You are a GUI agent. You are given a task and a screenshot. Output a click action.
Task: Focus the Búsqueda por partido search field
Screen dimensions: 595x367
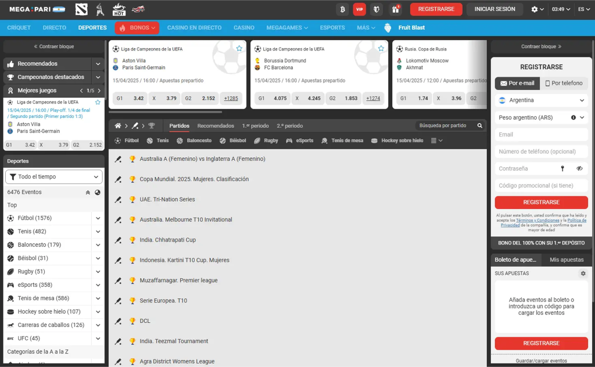click(x=446, y=125)
